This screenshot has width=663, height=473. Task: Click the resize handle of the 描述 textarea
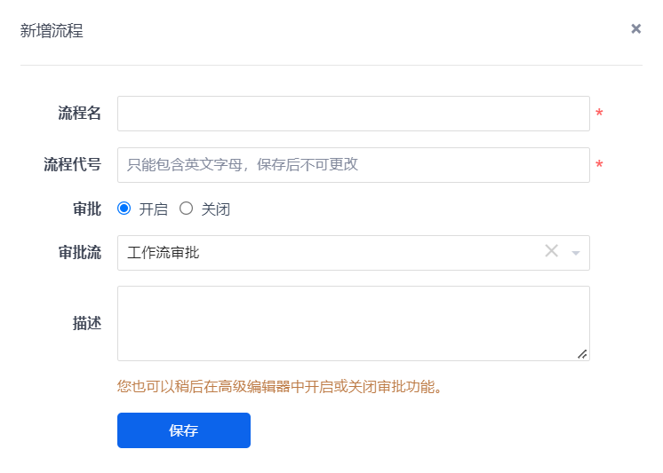click(582, 354)
